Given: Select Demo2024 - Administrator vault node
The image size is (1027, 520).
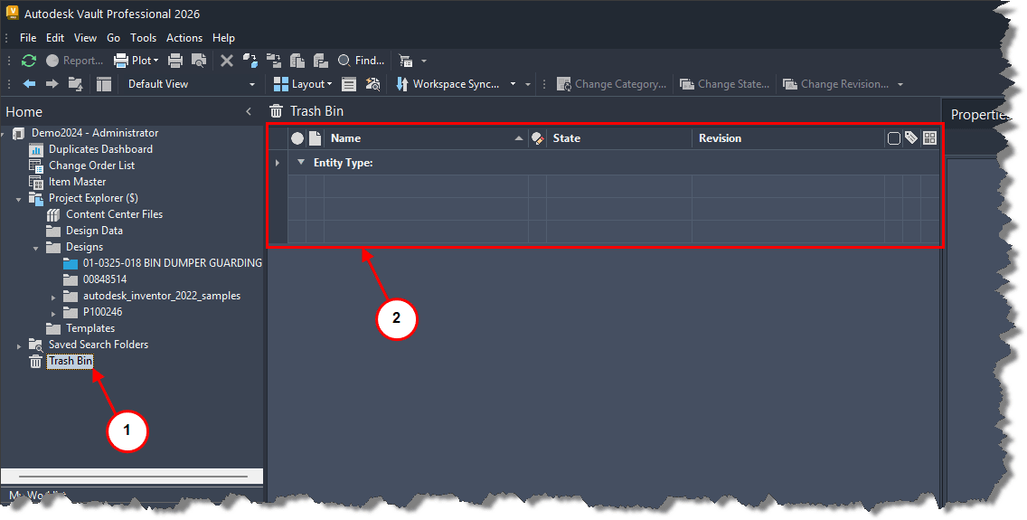Looking at the screenshot, I should pyautogui.click(x=95, y=133).
